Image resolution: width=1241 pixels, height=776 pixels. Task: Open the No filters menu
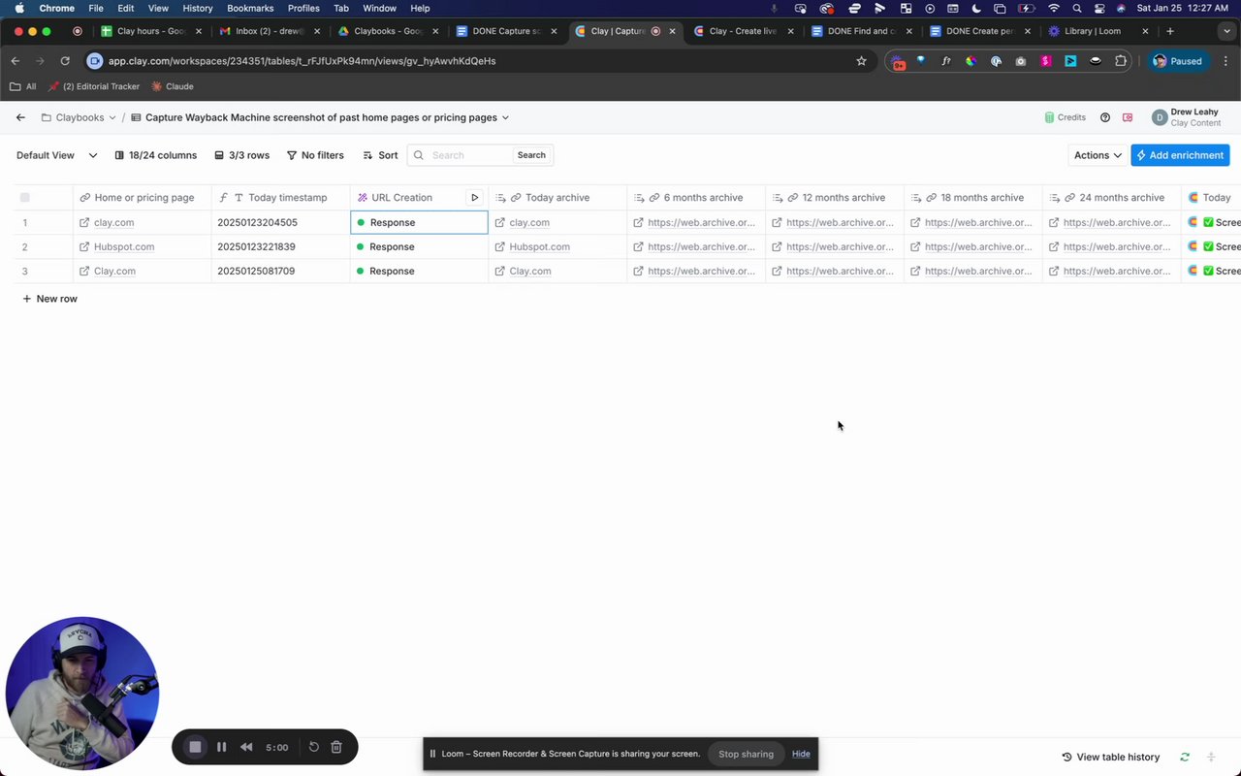pyautogui.click(x=315, y=155)
